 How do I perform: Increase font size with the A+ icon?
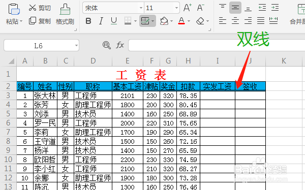(x=187, y=8)
